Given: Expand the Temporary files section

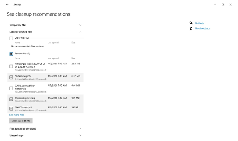Looking at the screenshot, I should pos(45,25).
